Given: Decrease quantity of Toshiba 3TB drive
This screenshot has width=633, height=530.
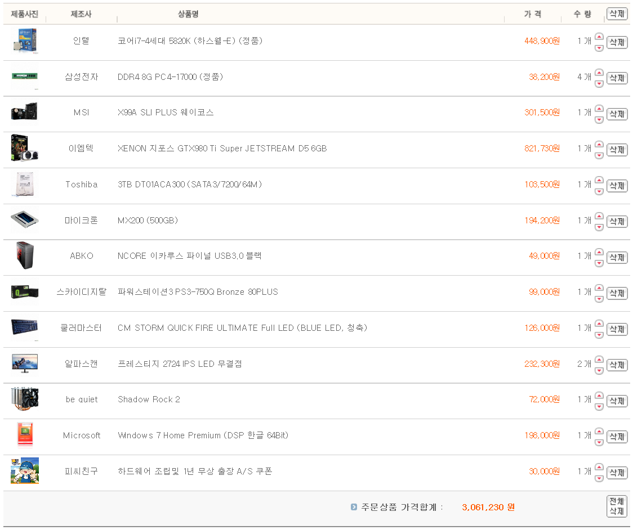Looking at the screenshot, I should tap(599, 192).
